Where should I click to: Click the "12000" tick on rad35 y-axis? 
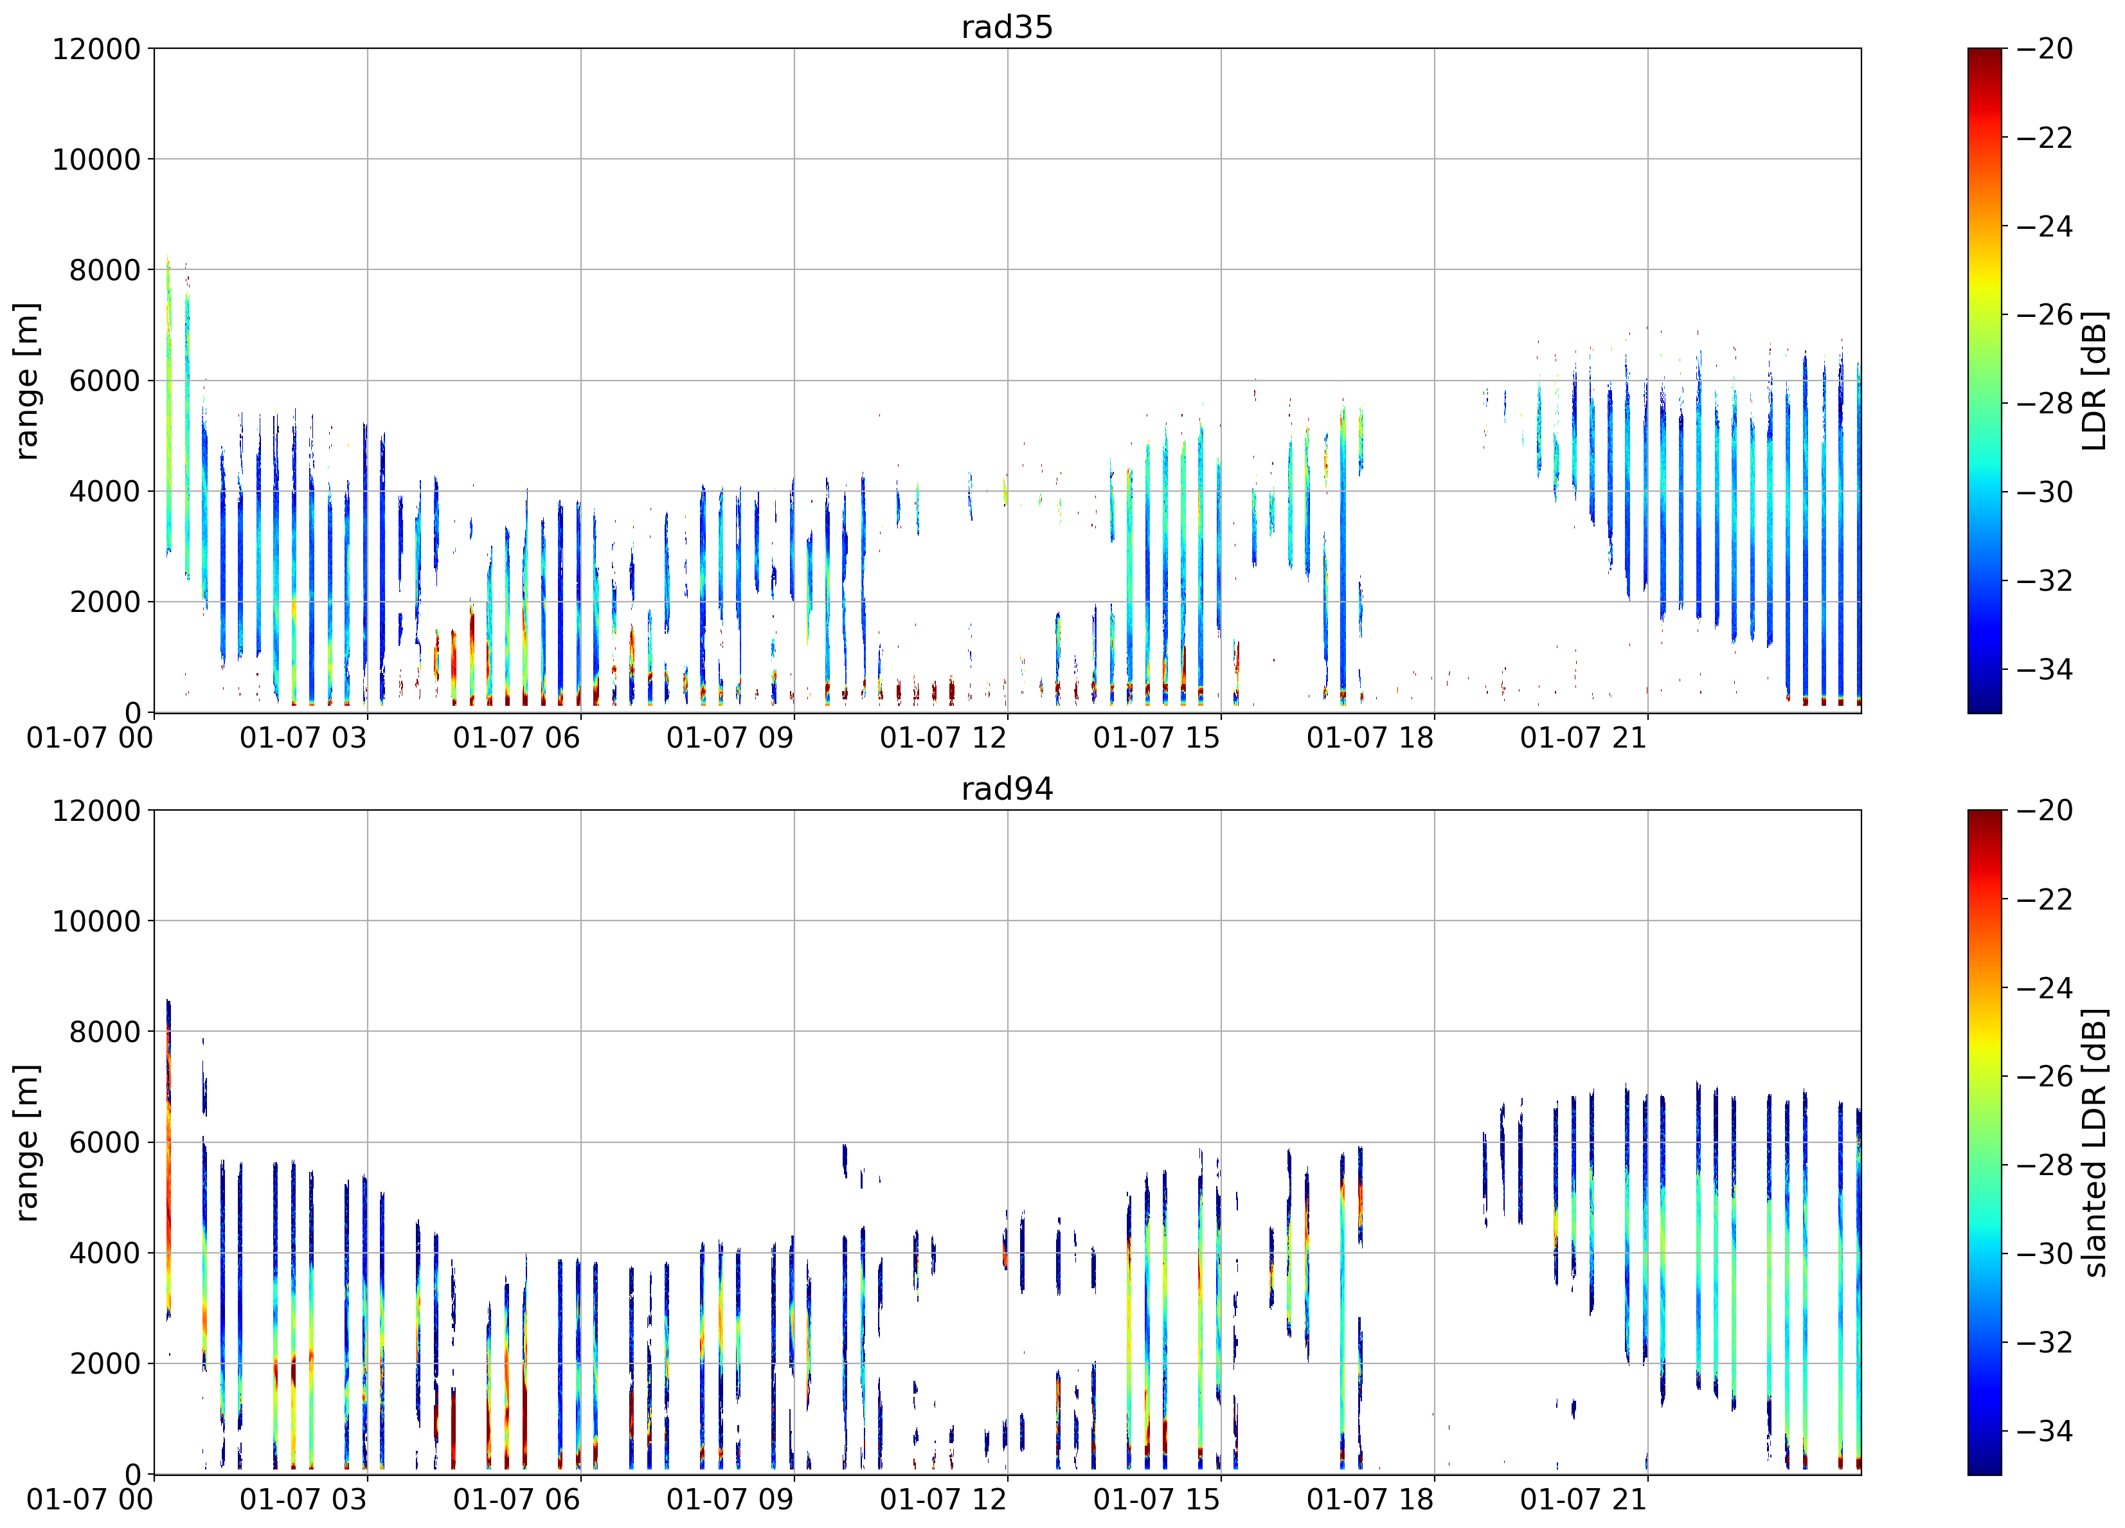pos(96,49)
